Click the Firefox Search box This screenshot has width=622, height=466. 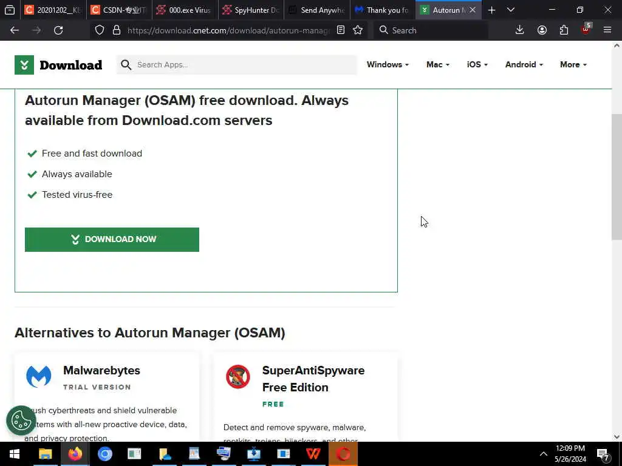(431, 30)
